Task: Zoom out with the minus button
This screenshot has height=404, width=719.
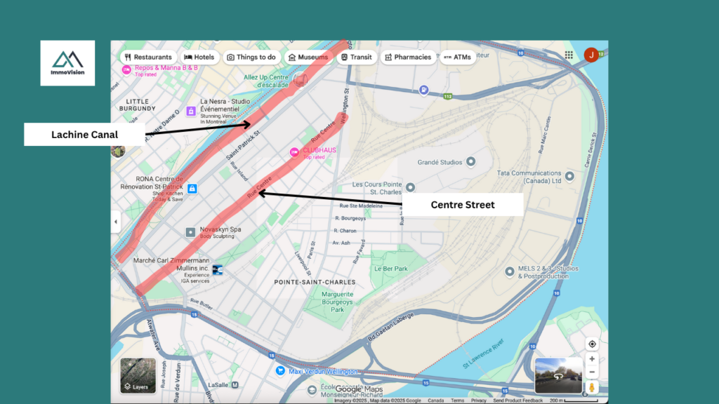Action: [x=592, y=372]
